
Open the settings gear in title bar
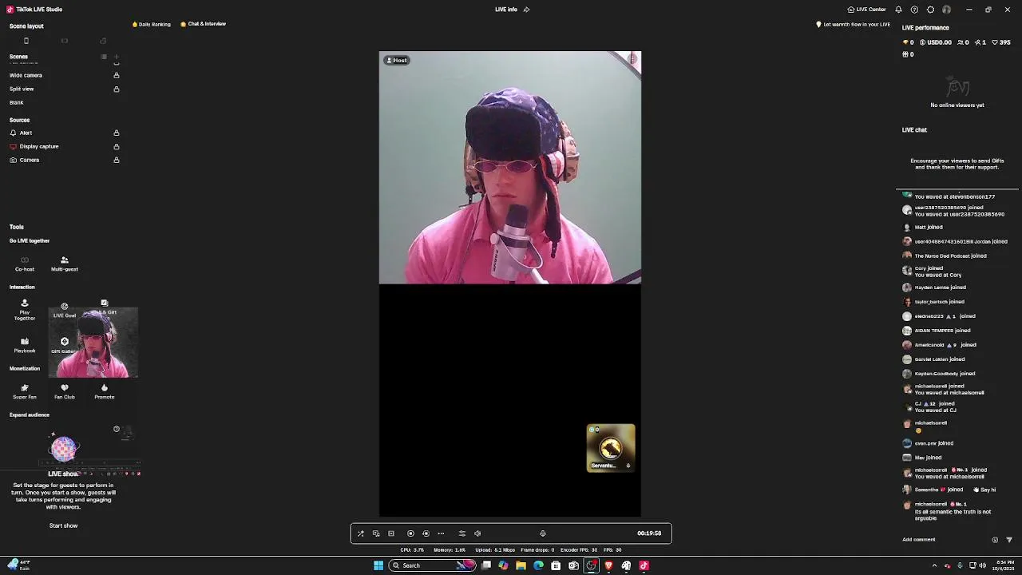pyautogui.click(x=930, y=10)
